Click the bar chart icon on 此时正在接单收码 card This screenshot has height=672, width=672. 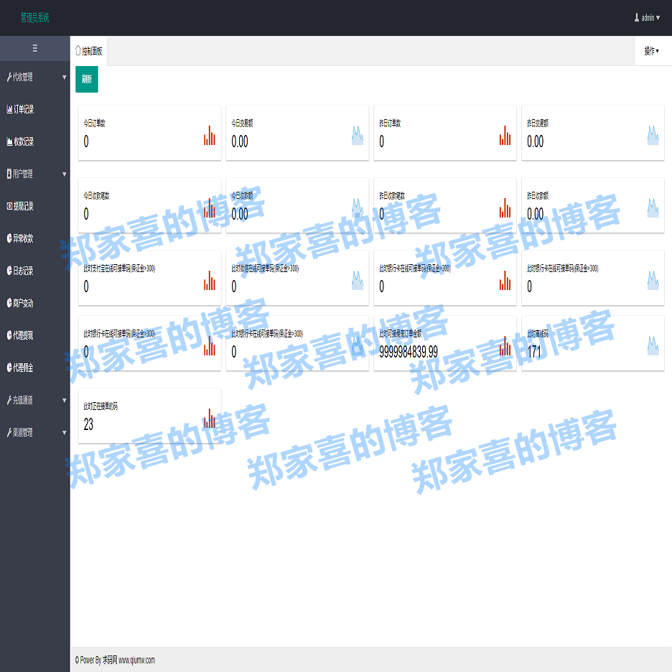pos(210,419)
